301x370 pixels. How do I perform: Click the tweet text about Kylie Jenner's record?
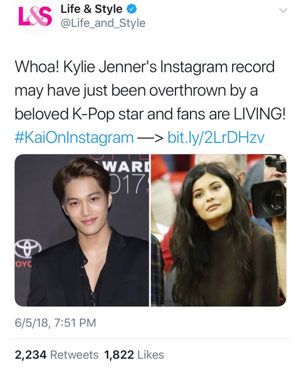[x=150, y=90]
